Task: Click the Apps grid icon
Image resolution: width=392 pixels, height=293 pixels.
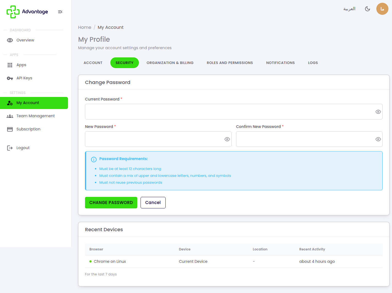Action: [10, 65]
